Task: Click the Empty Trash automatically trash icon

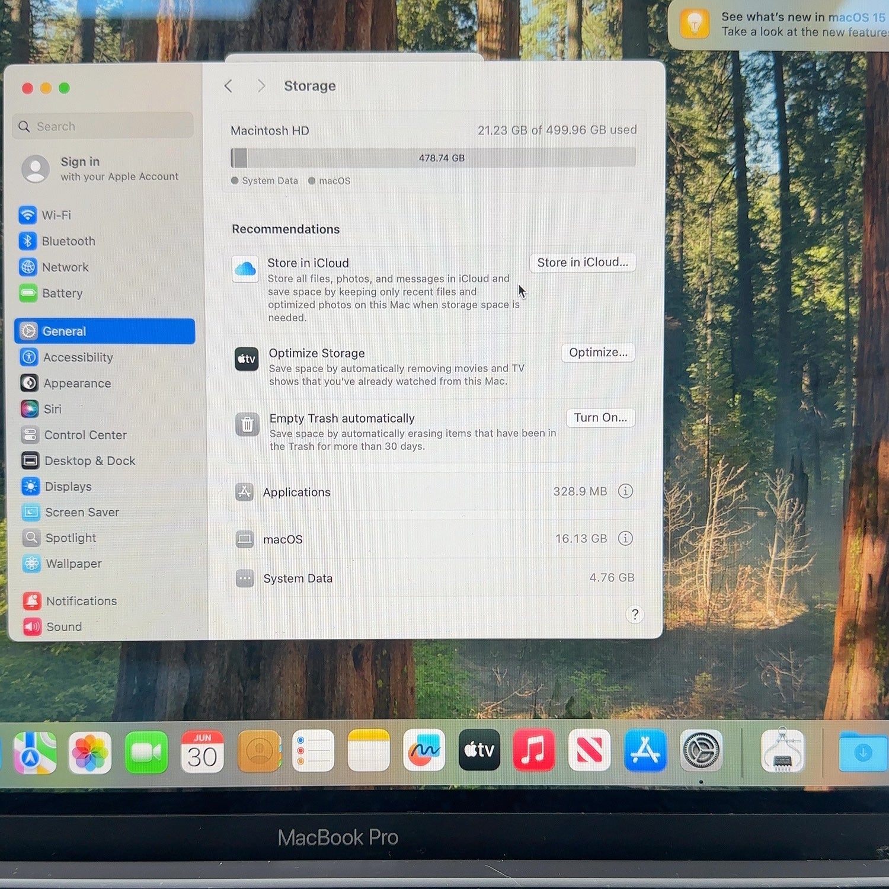Action: tap(247, 424)
